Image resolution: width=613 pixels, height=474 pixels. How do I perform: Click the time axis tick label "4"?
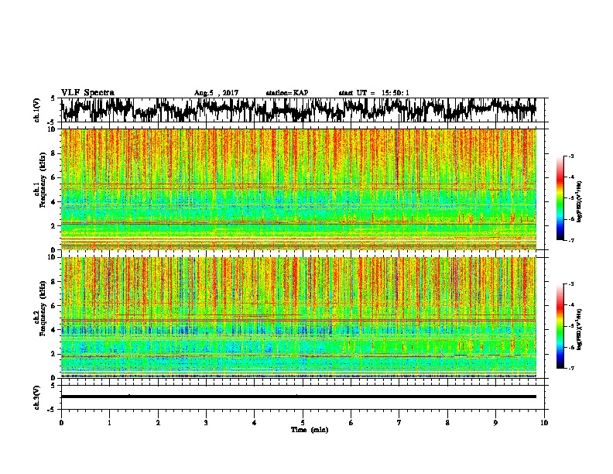tap(255, 423)
